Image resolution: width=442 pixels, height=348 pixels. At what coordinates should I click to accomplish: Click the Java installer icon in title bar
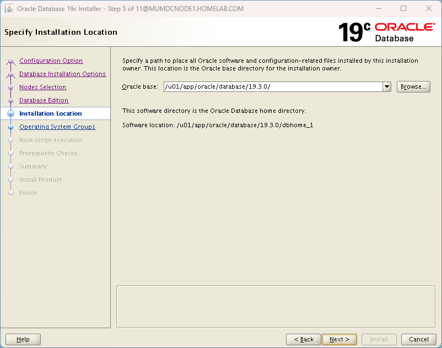coord(9,9)
